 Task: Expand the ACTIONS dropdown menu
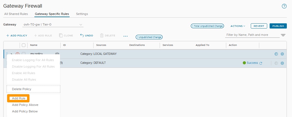click(238, 26)
